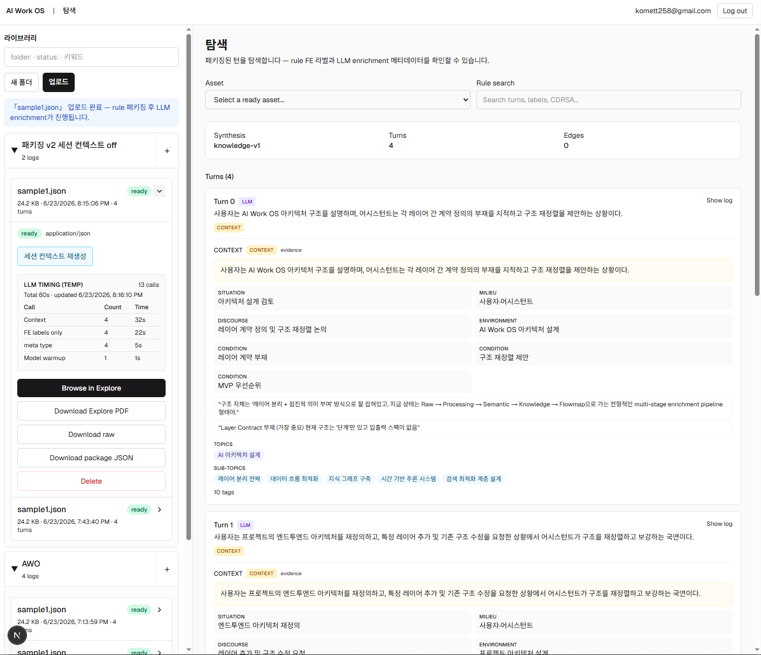The height and width of the screenshot is (655, 761).
Task: Click the sample1.json 업로드 완료 notification banner
Action: 91,112
